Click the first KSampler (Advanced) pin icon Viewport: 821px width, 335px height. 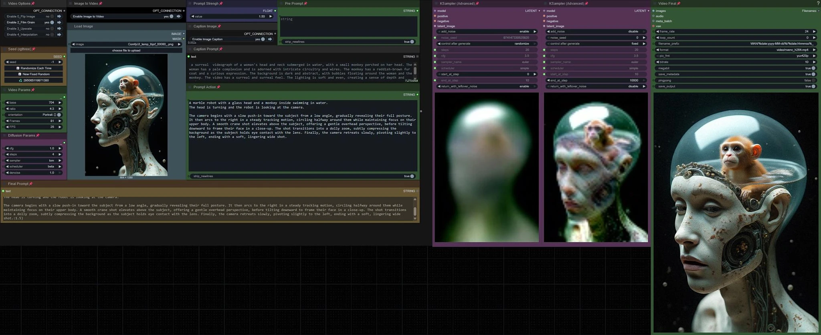pyautogui.click(x=477, y=4)
